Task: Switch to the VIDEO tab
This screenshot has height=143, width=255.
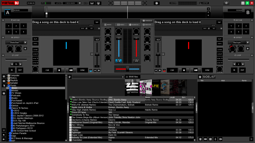Action: coord(121,25)
